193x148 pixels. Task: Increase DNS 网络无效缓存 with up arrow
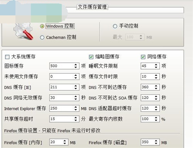point(76,96)
